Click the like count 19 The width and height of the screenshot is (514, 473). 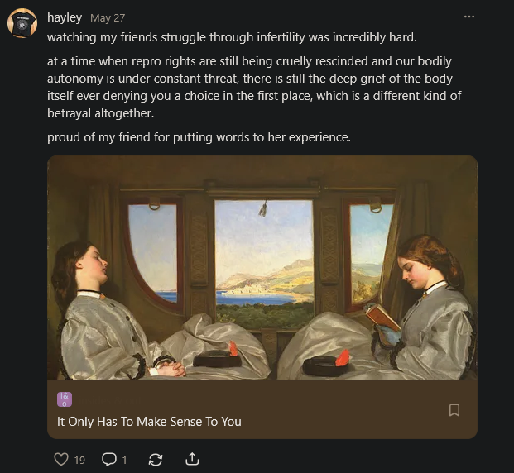[x=79, y=460]
